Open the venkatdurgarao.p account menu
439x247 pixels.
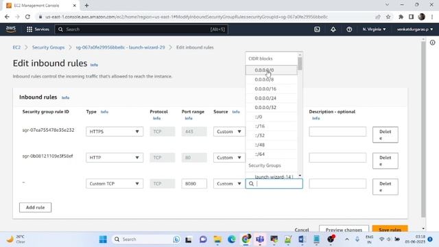[x=414, y=29]
